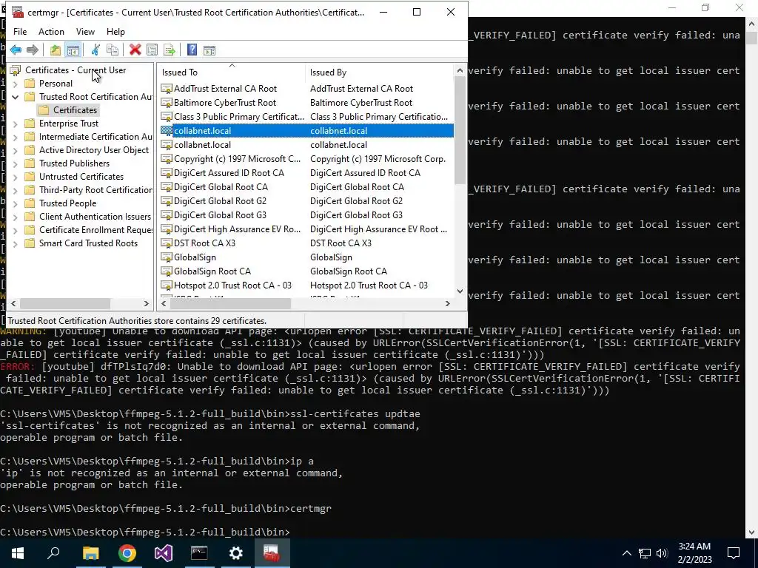Open the File menu
The width and height of the screenshot is (758, 568).
coord(20,31)
